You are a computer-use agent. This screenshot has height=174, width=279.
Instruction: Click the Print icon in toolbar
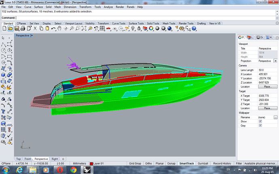point(22,29)
